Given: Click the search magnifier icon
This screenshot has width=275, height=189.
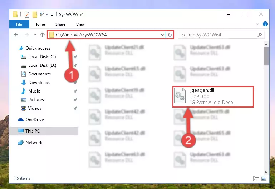Looking at the screenshot, I should [260, 35].
